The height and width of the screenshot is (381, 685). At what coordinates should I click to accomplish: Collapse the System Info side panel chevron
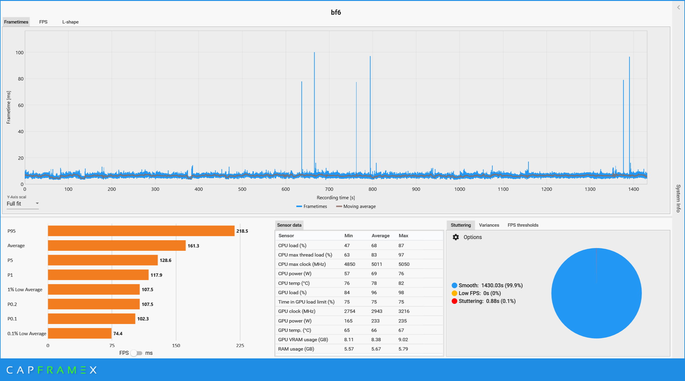678,8
